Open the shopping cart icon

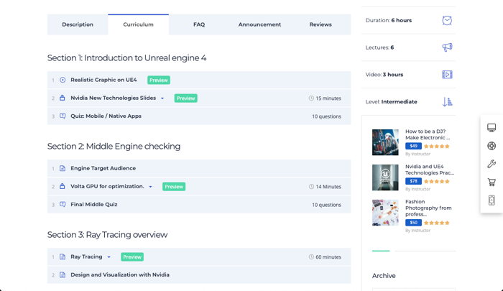[x=492, y=183]
